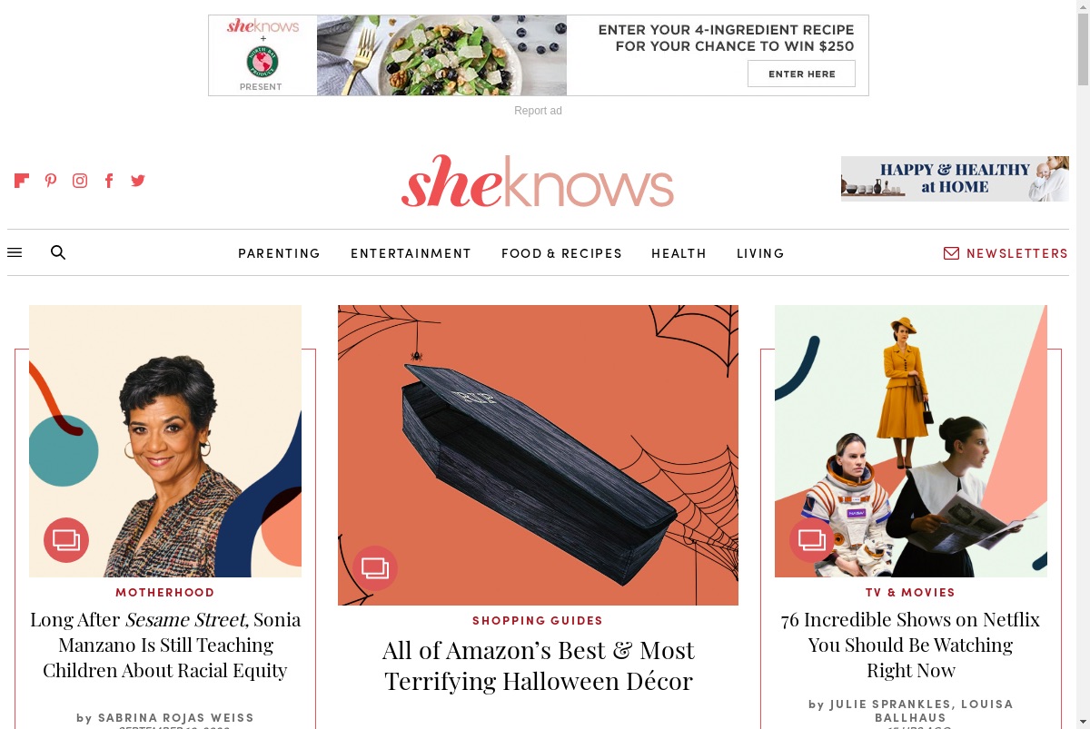This screenshot has width=1090, height=729.
Task: Go to the Entertainment section
Action: tap(411, 253)
